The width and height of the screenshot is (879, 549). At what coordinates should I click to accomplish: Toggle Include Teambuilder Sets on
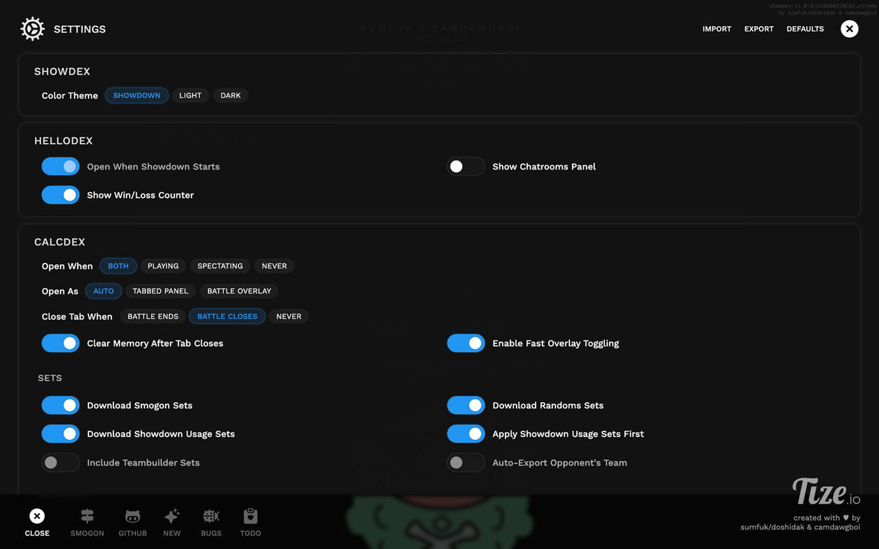[60, 463]
